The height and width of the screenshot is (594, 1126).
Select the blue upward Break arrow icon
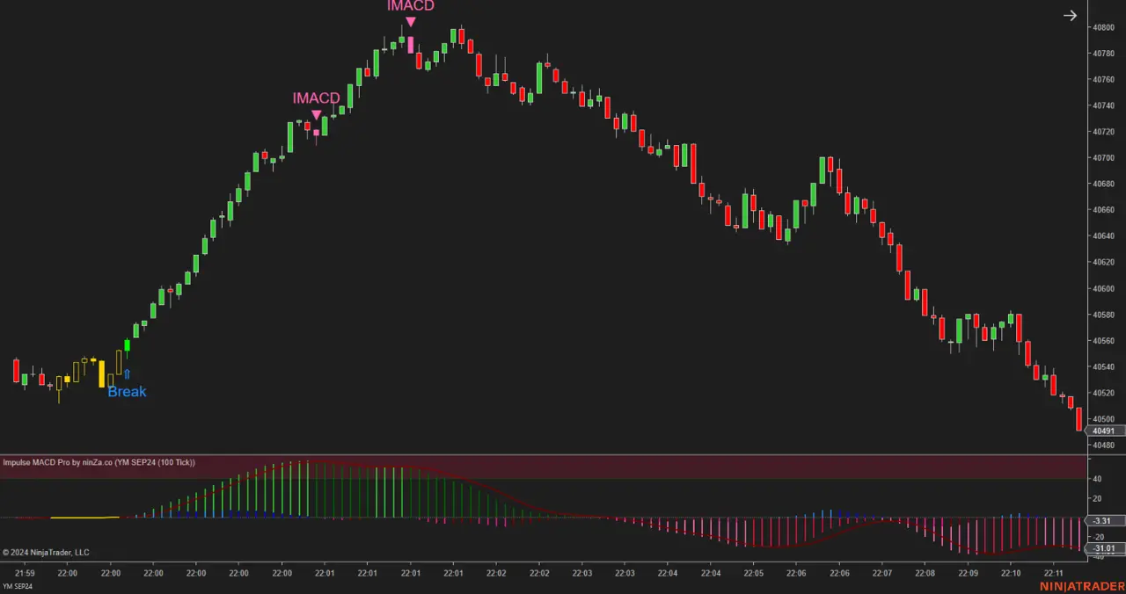127,373
